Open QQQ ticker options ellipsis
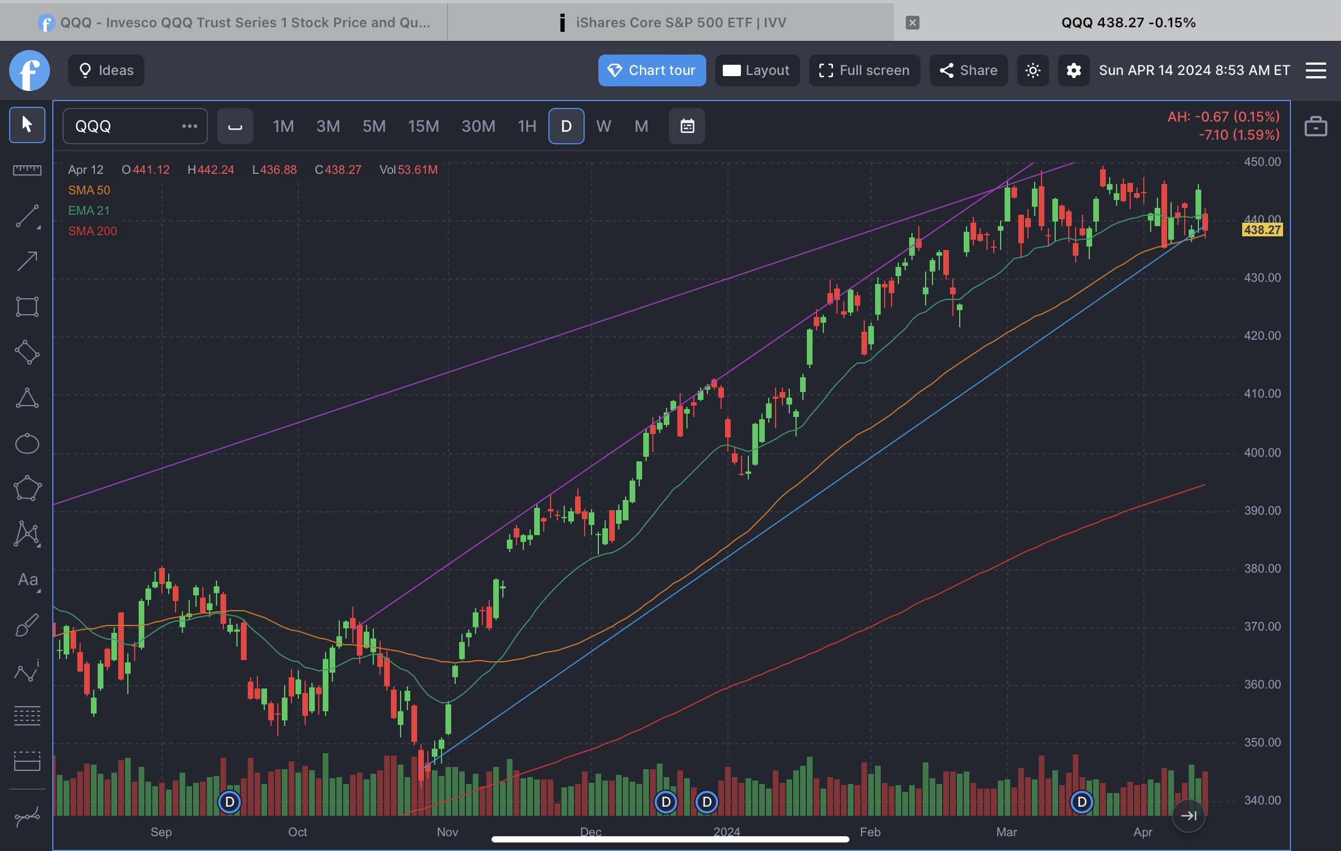The image size is (1341, 851). [190, 126]
